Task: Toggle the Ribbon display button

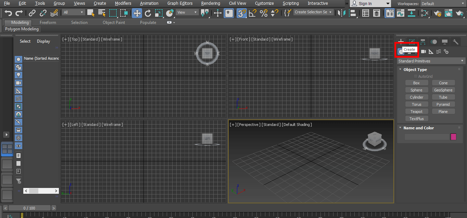Action: pos(390,13)
